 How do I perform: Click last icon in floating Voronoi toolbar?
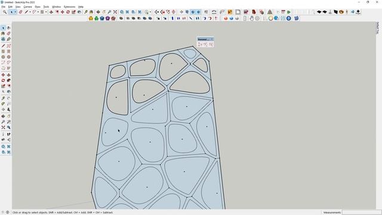(211, 44)
